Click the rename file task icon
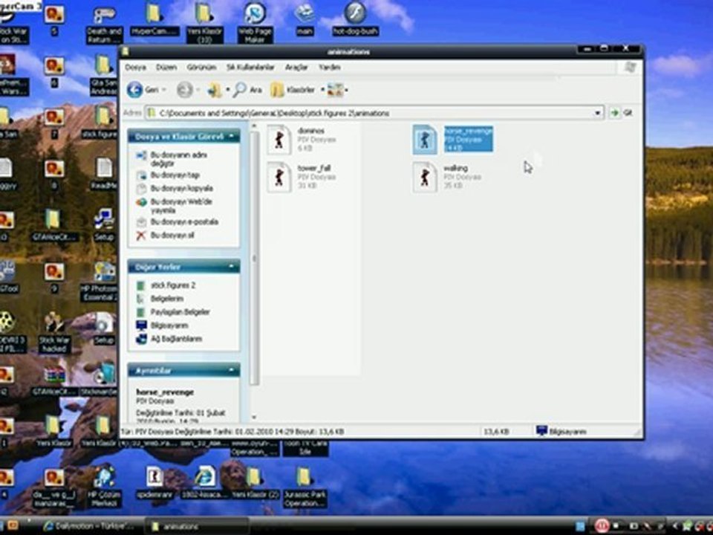713x535 pixels. (x=141, y=155)
